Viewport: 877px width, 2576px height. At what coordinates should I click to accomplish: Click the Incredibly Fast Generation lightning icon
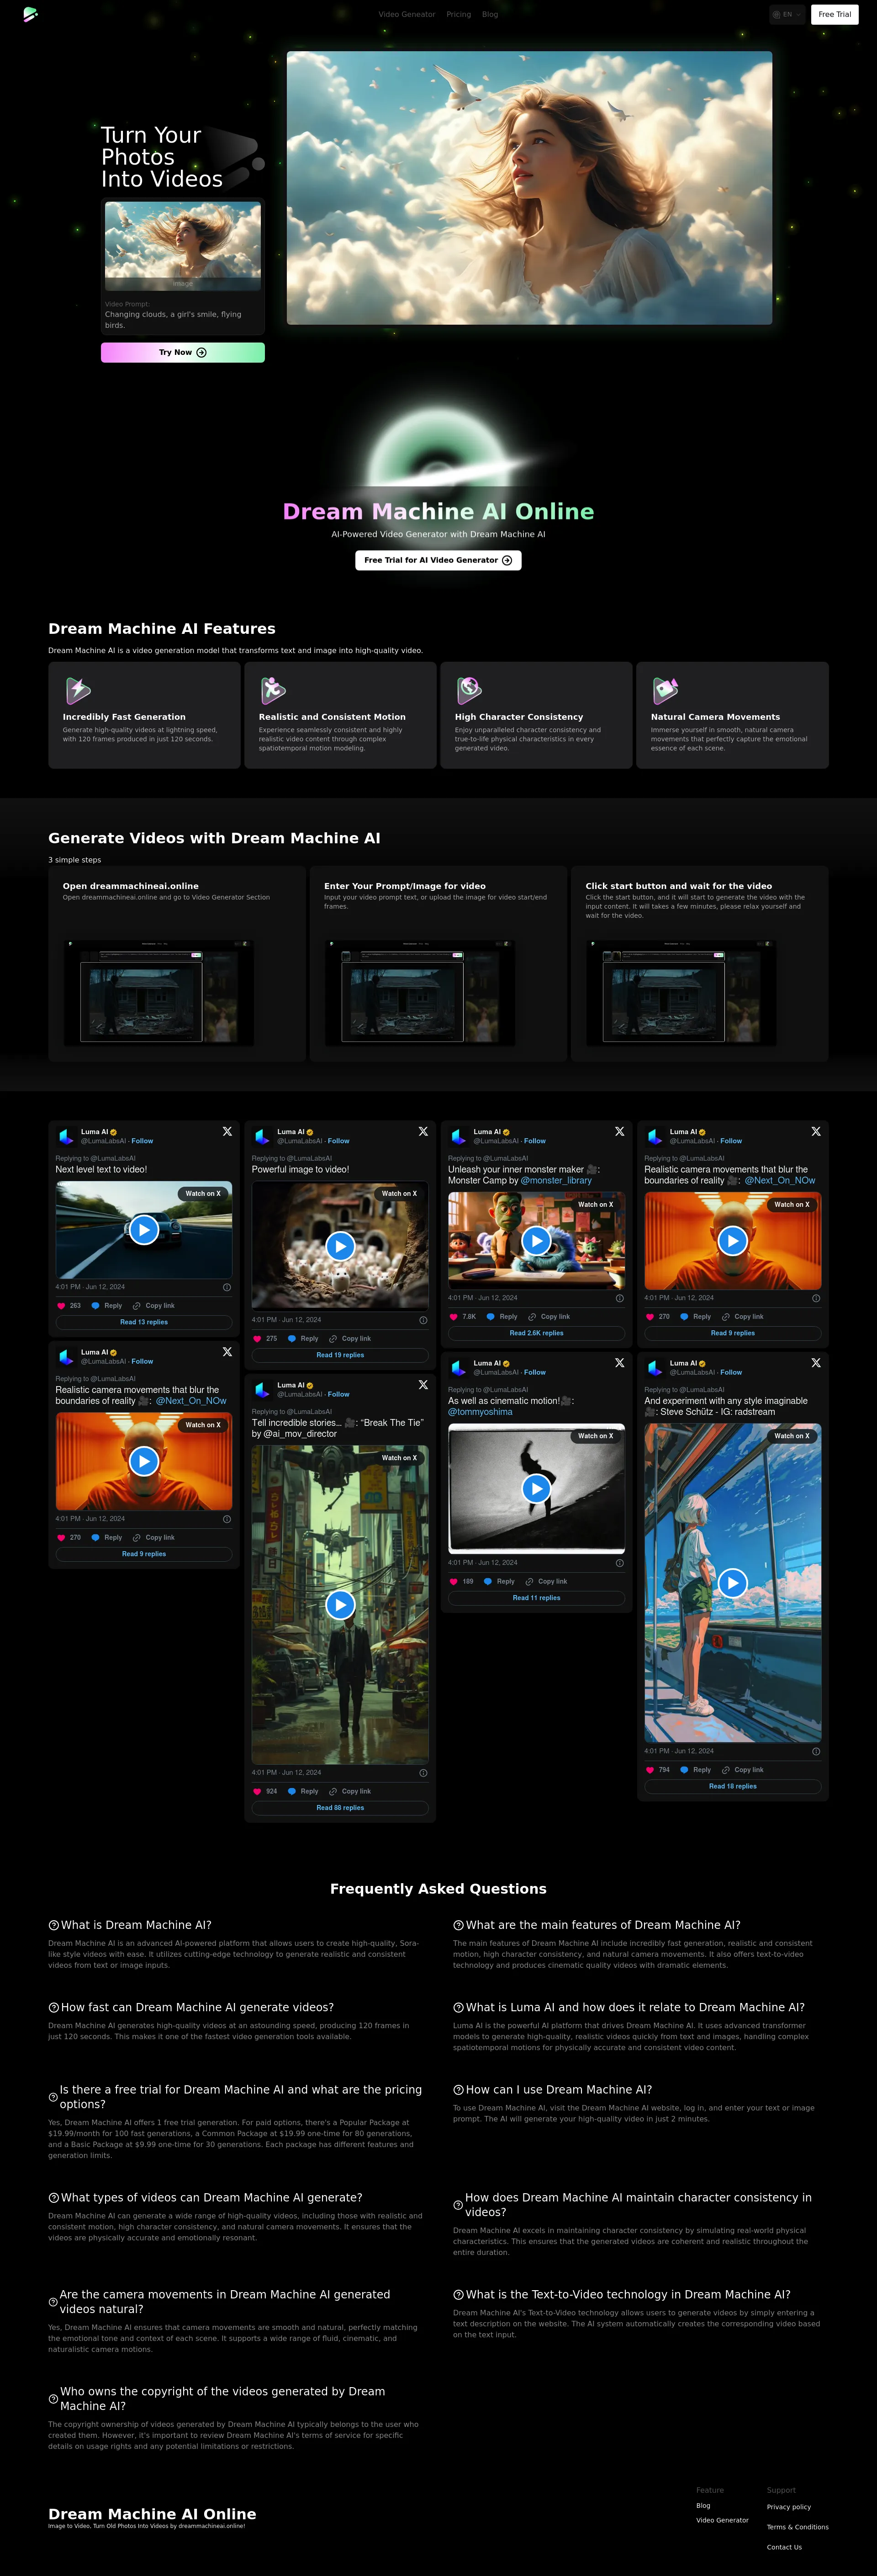coord(78,690)
